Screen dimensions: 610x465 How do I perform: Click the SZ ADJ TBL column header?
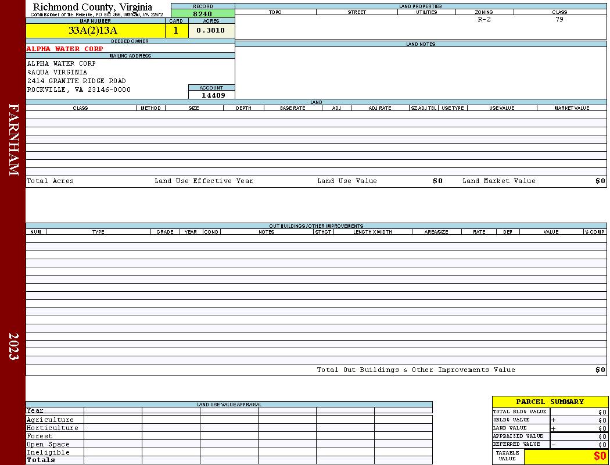(424, 108)
